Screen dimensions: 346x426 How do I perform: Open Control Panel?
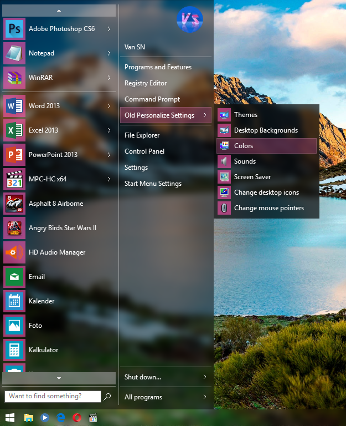pos(166,151)
